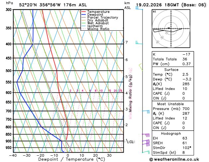Screen dimensions: 209x162
Task: Click the cyan wind barb near 400 hPa
Action: point(139,43)
